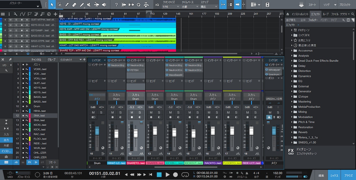Click the stop button in the transport
This screenshot has height=180, width=356.
(x=159, y=175)
